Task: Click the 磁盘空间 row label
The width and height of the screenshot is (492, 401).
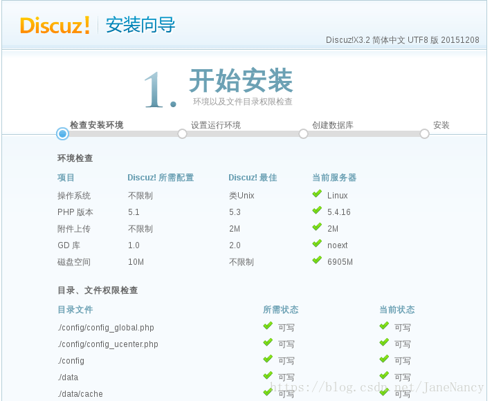Action: (x=74, y=262)
